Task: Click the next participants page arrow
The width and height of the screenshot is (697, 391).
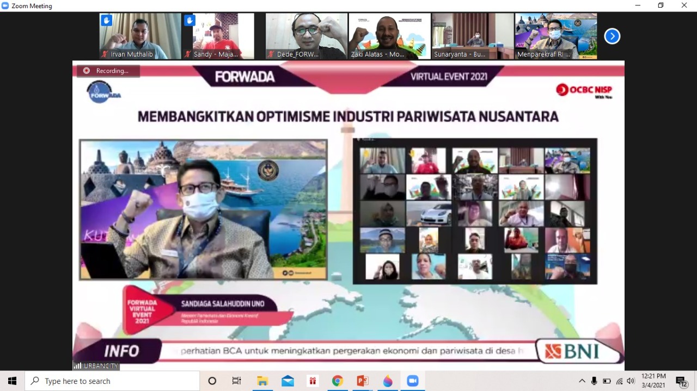Action: point(612,36)
